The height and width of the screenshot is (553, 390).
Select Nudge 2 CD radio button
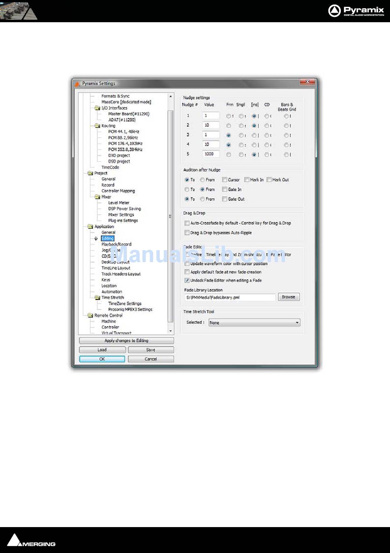[x=267, y=125]
